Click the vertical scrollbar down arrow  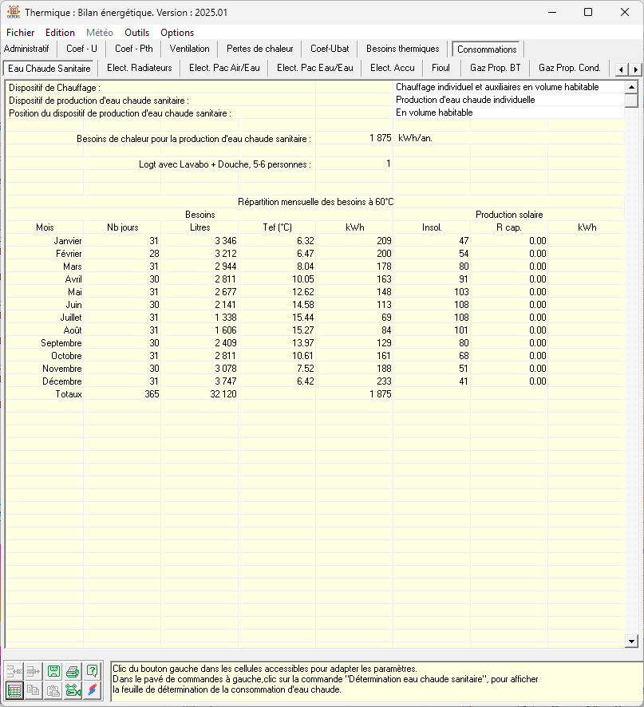631,641
